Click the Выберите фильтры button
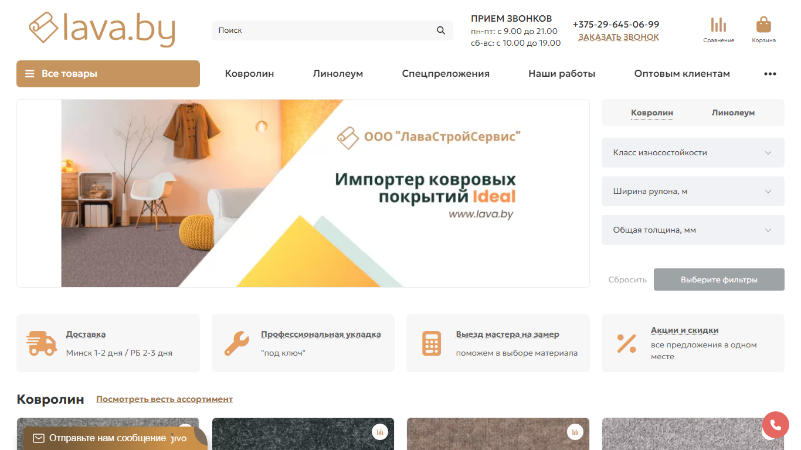The width and height of the screenshot is (801, 450). (719, 279)
